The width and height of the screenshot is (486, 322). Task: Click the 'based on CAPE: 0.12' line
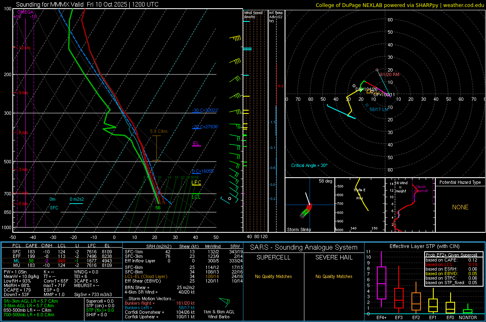451,260
